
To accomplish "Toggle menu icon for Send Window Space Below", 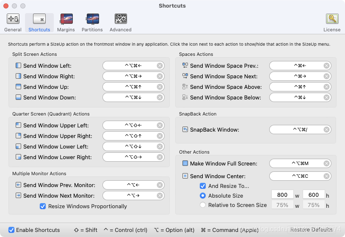I will click(x=185, y=97).
